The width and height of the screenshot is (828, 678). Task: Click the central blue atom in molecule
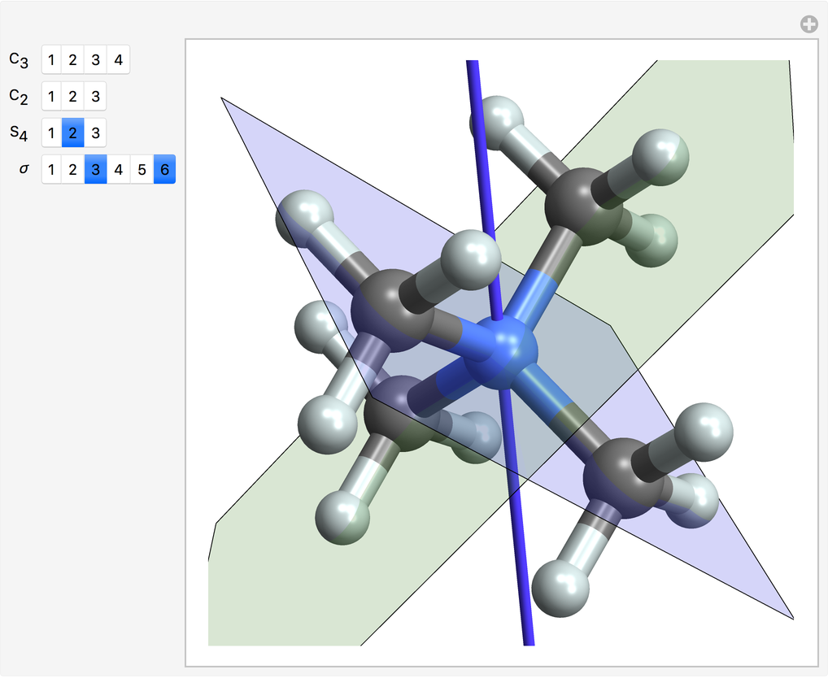point(506,352)
